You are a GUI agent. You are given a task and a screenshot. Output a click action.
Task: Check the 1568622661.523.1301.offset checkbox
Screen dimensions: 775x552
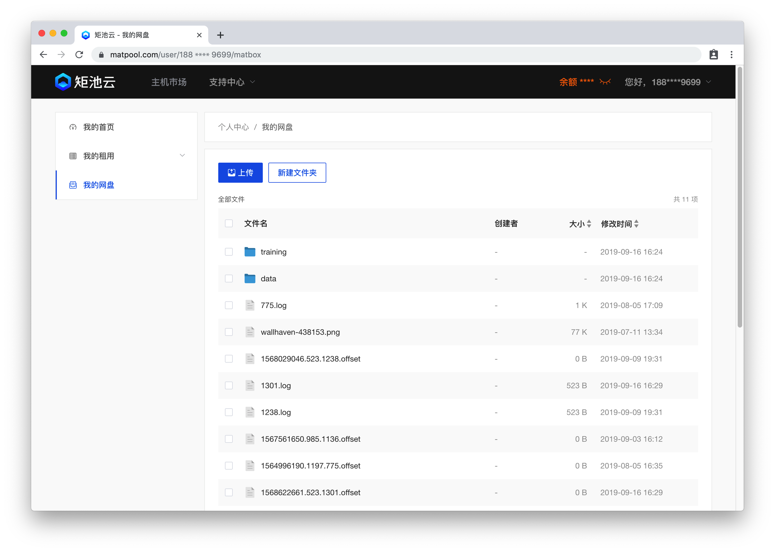click(x=229, y=492)
